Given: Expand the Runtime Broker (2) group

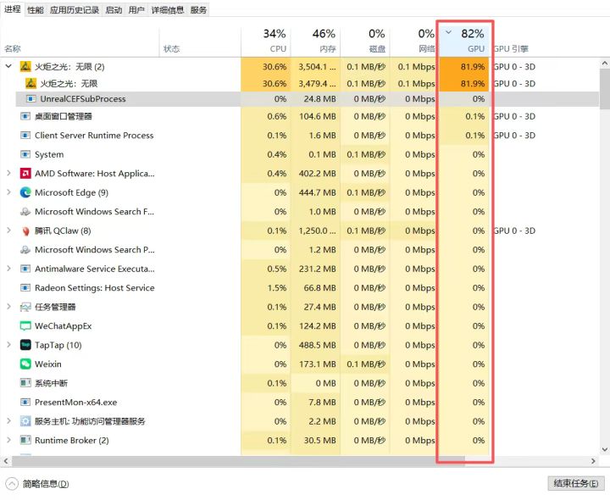Looking at the screenshot, I should coord(8,440).
